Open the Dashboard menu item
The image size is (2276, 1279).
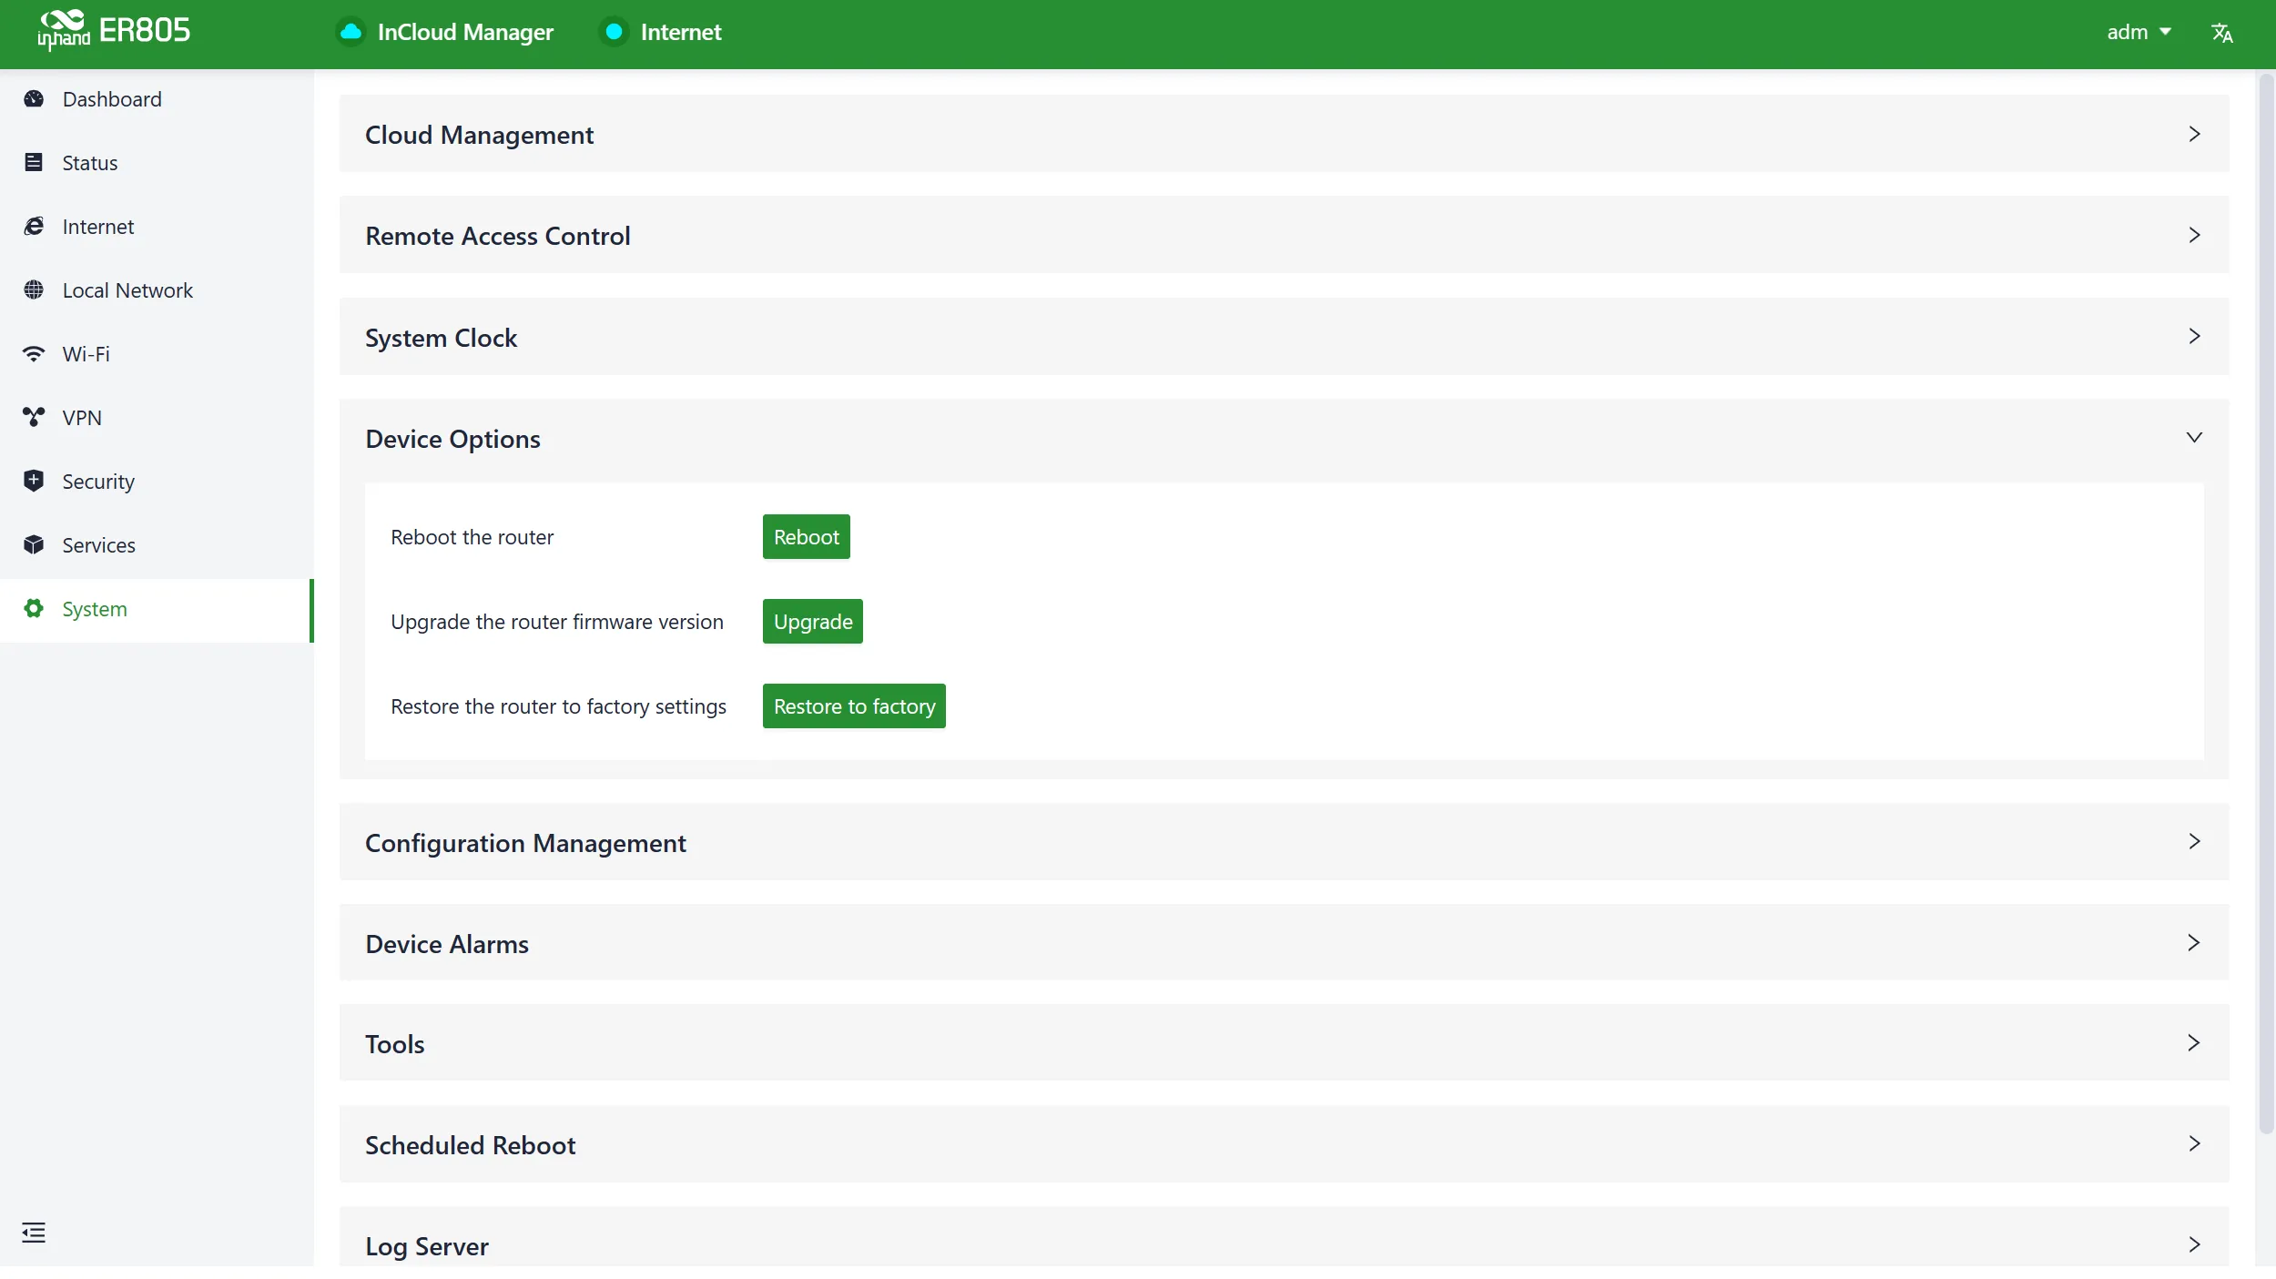pyautogui.click(x=157, y=99)
